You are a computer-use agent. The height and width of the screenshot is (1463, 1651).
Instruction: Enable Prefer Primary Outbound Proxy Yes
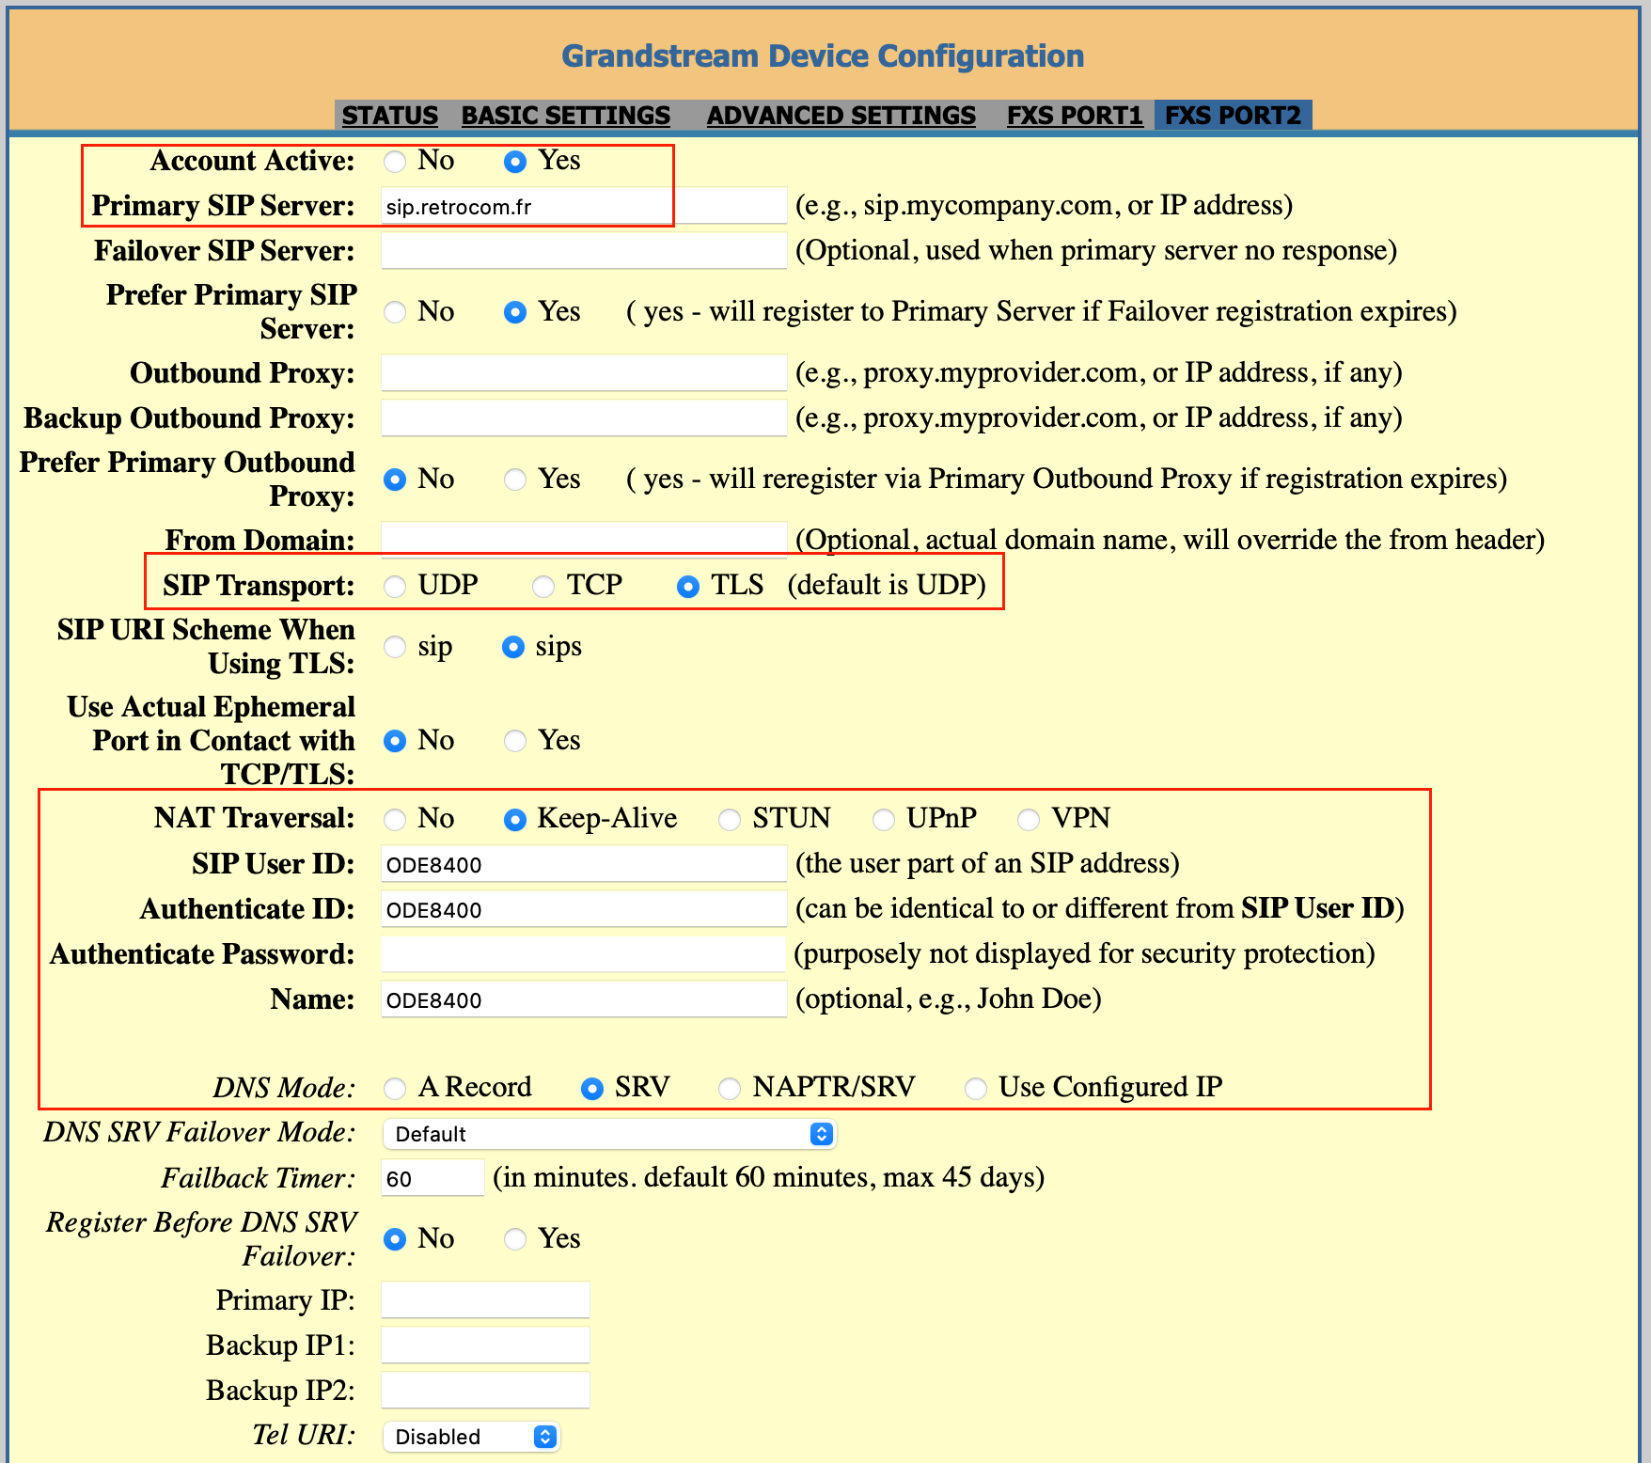point(515,480)
